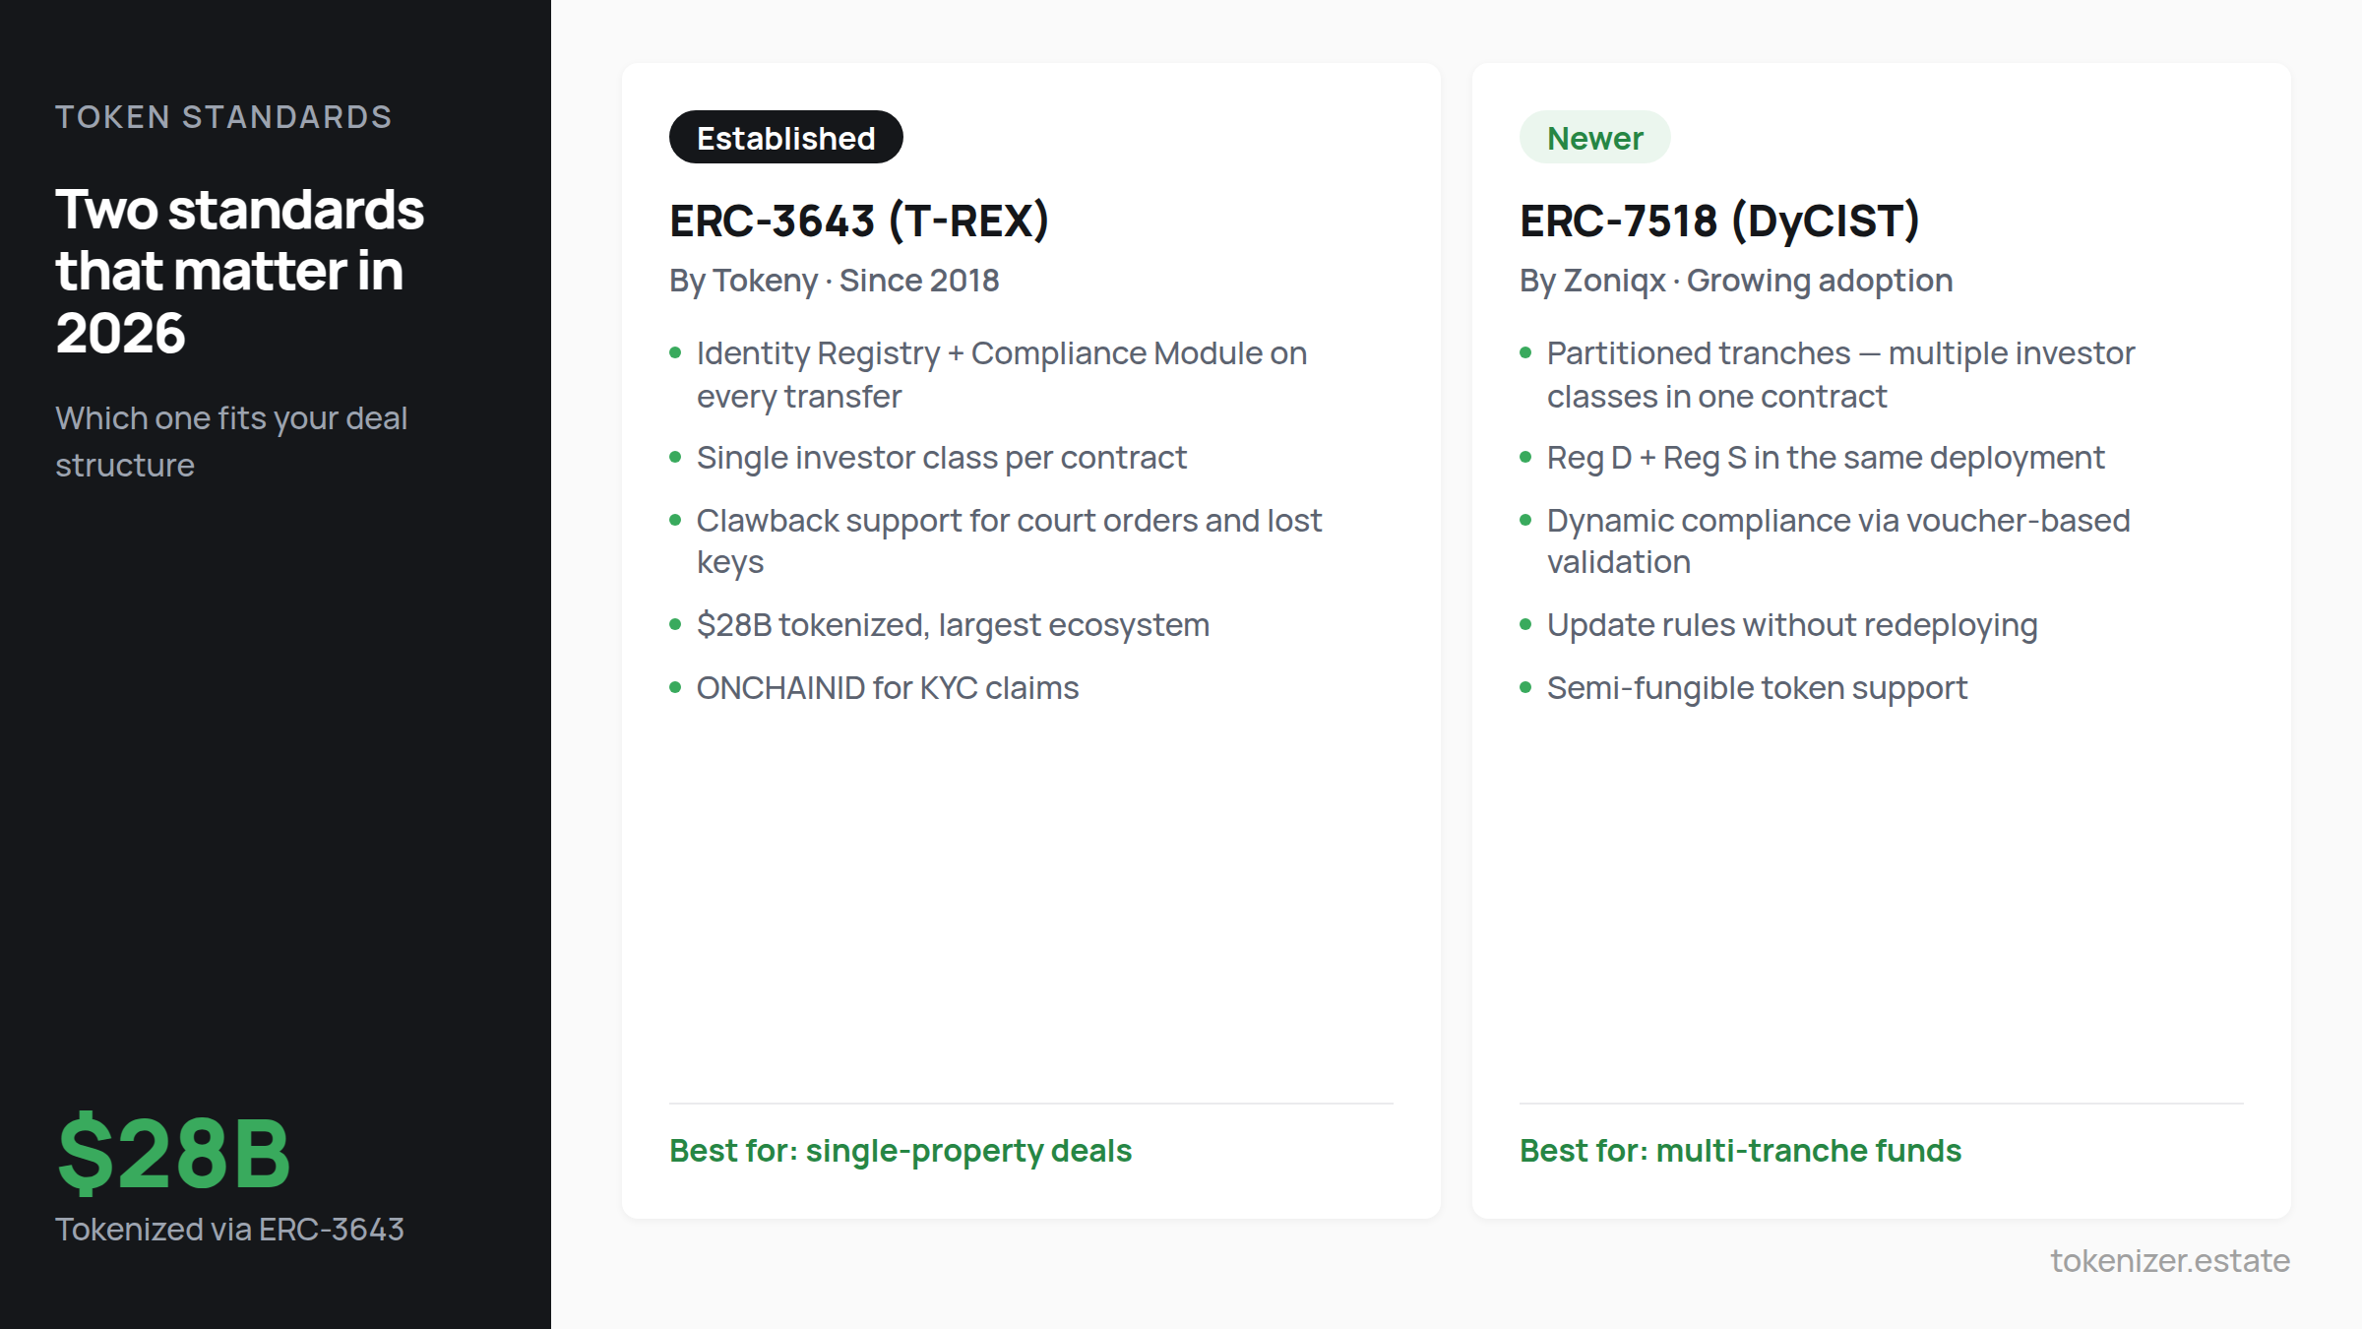Select the "TOKEN STANDARDS" section label
Viewport: 2362px width, 1329px height.
(223, 117)
